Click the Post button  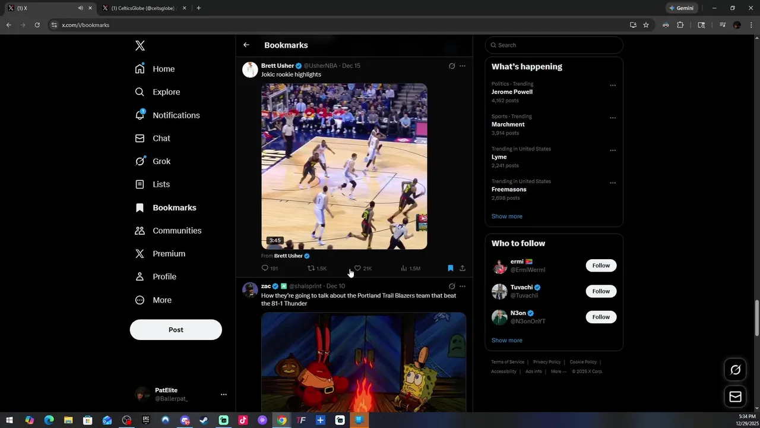(x=176, y=330)
